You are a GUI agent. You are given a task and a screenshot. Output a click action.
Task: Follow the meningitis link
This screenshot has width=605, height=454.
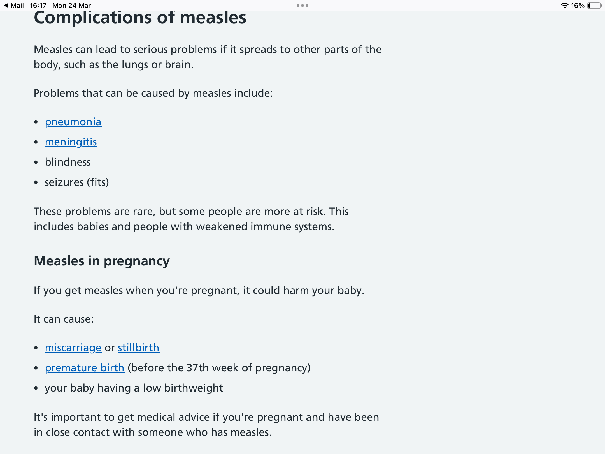pos(71,142)
